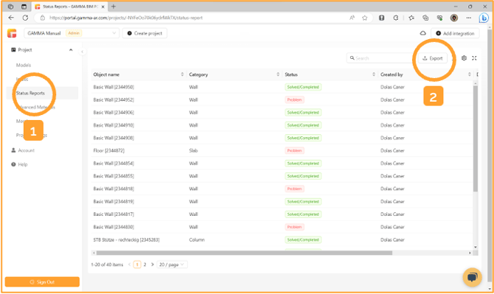Click the Export button
The width and height of the screenshot is (494, 294).
click(x=433, y=58)
